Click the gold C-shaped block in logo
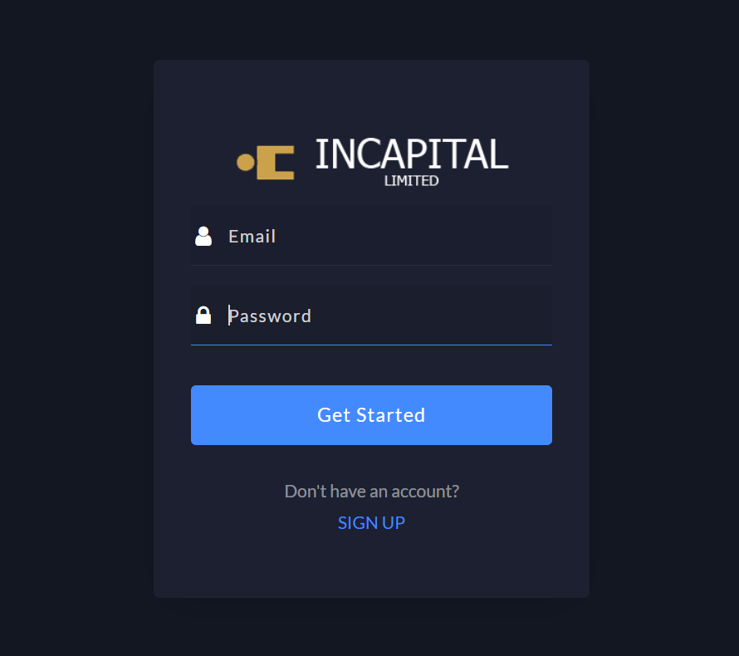Screen dimensions: 739x656 (275, 163)
